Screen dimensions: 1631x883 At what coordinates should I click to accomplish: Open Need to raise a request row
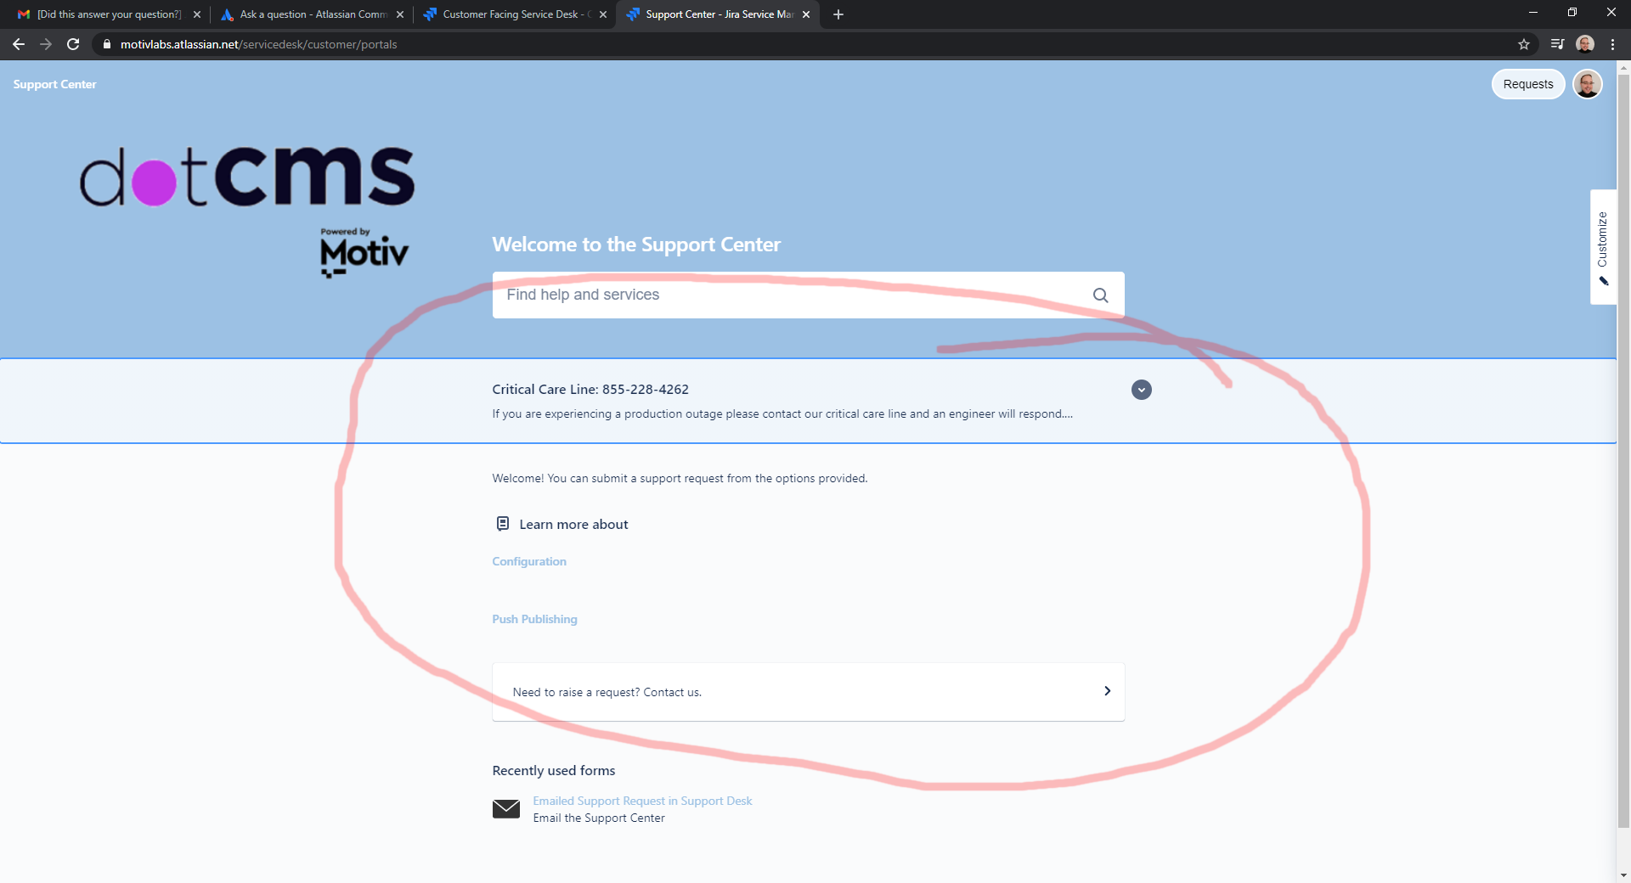click(808, 692)
